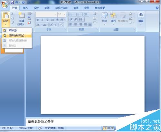Click the increase indent icon
Screen dimensions: 161x132
click(75, 19)
